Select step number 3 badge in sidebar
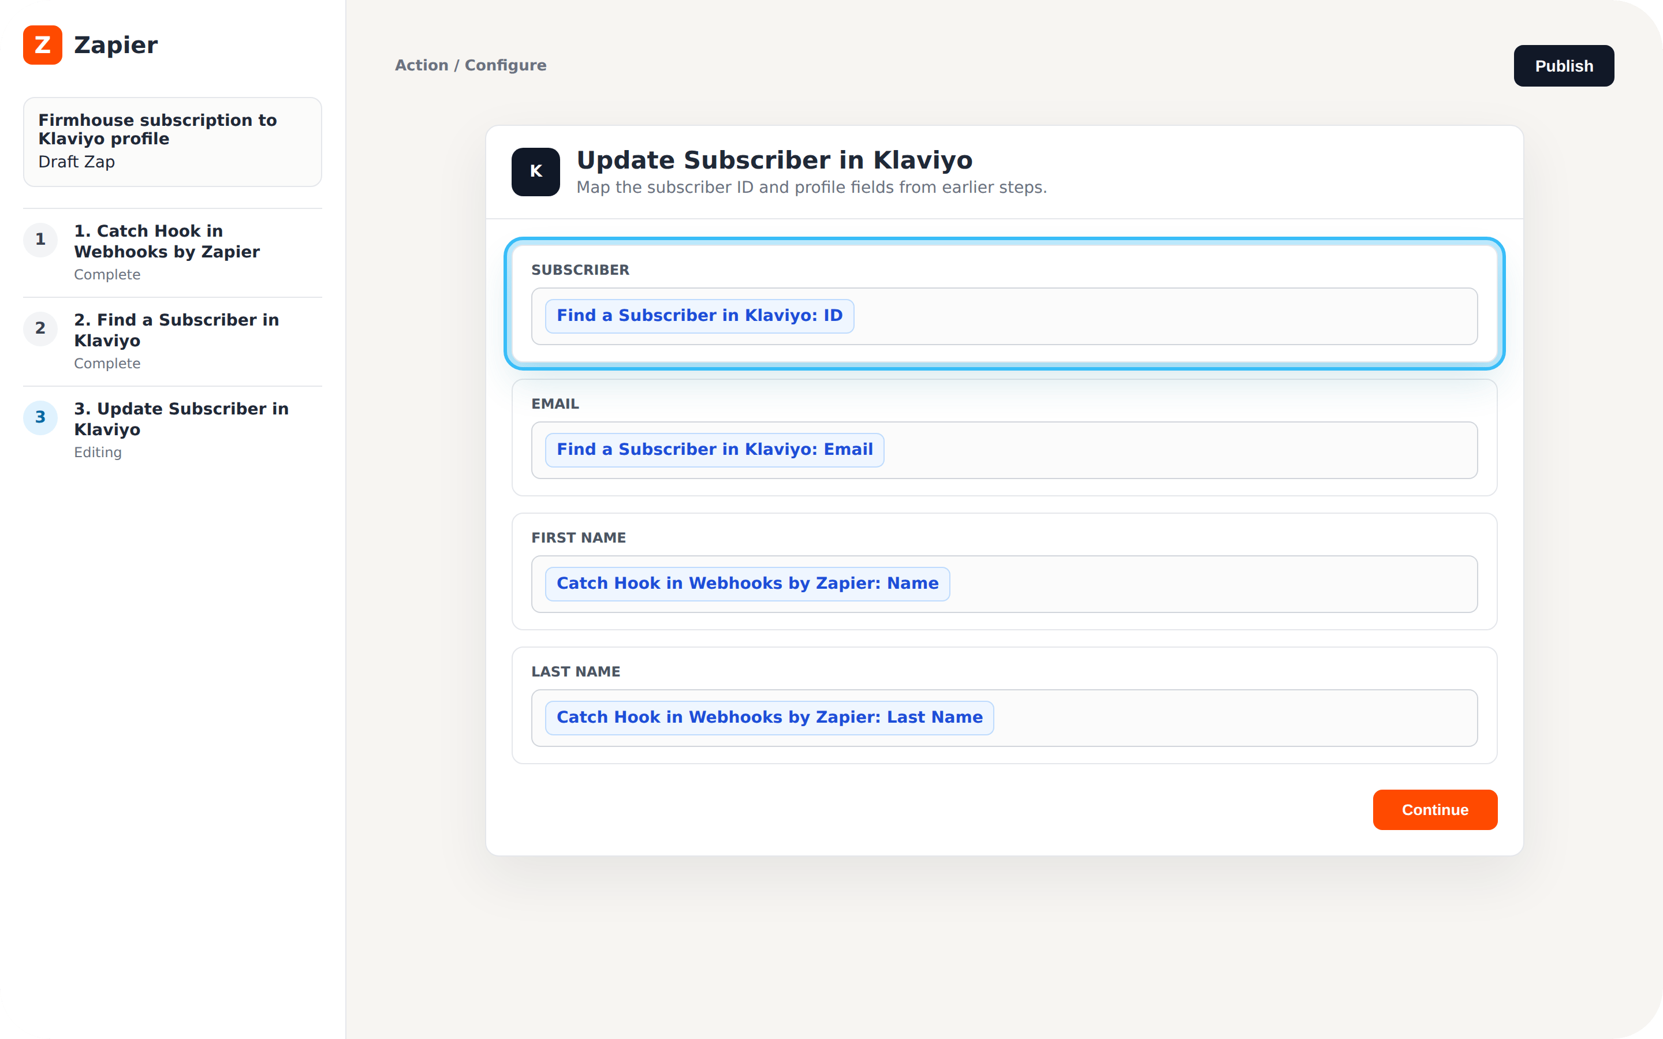Screen dimensions: 1663x1039 (x=40, y=418)
